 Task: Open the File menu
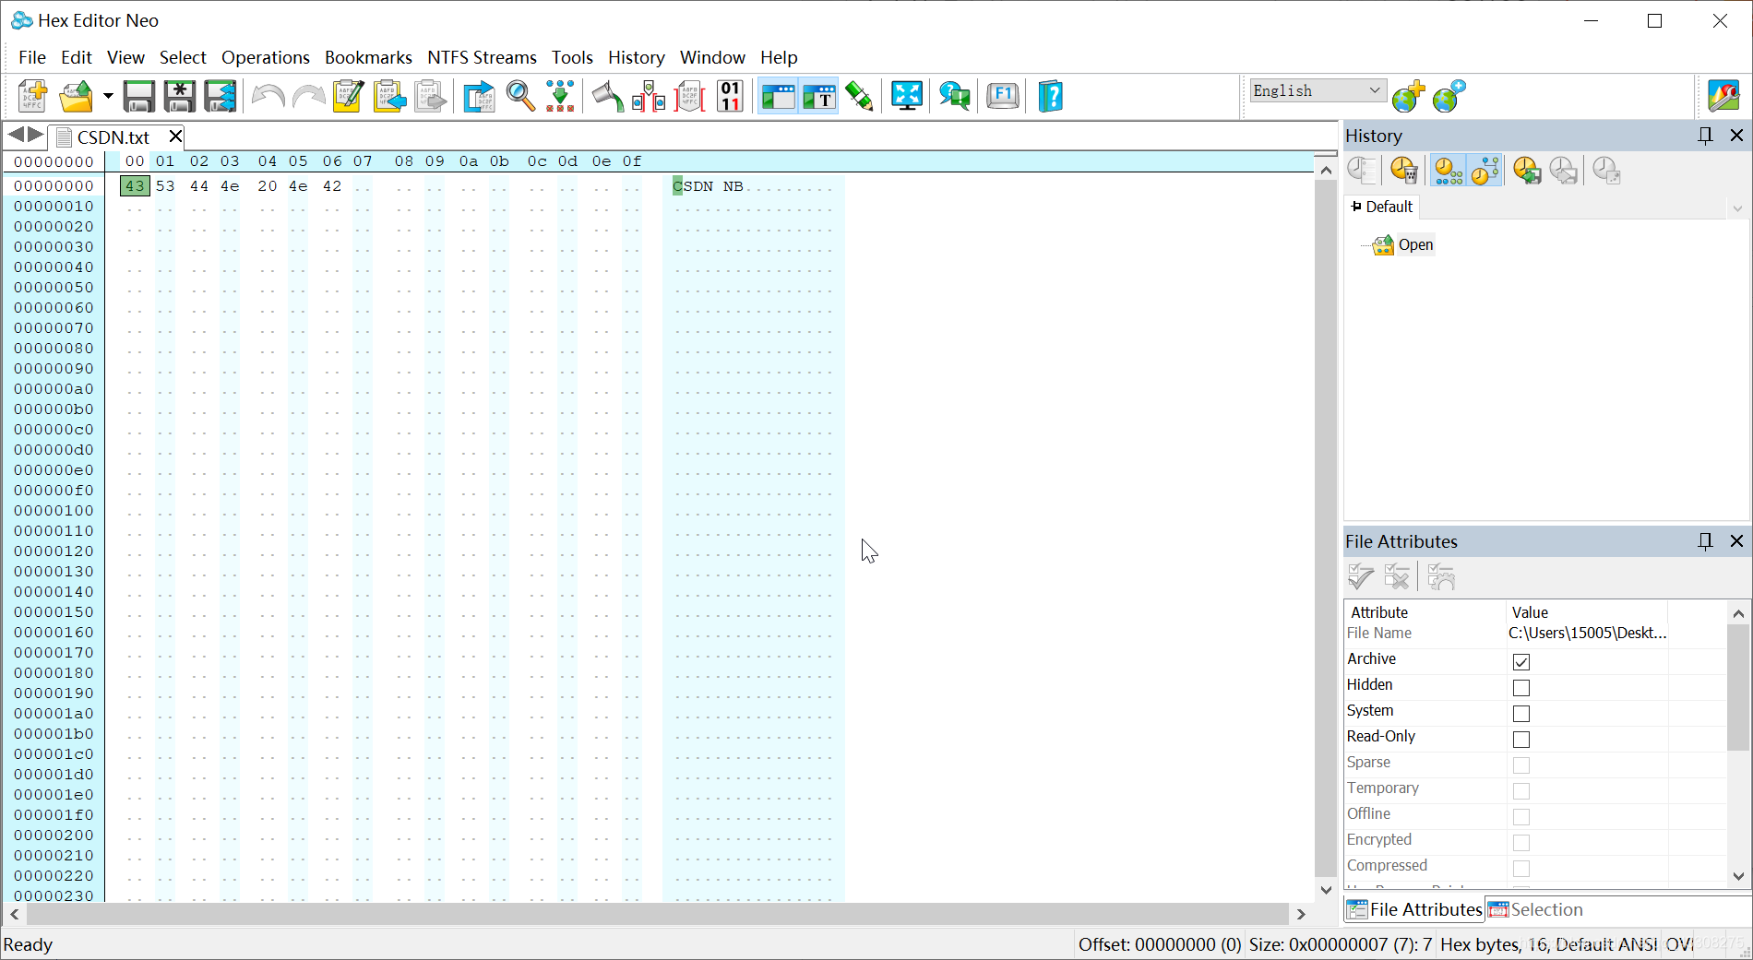click(x=32, y=57)
